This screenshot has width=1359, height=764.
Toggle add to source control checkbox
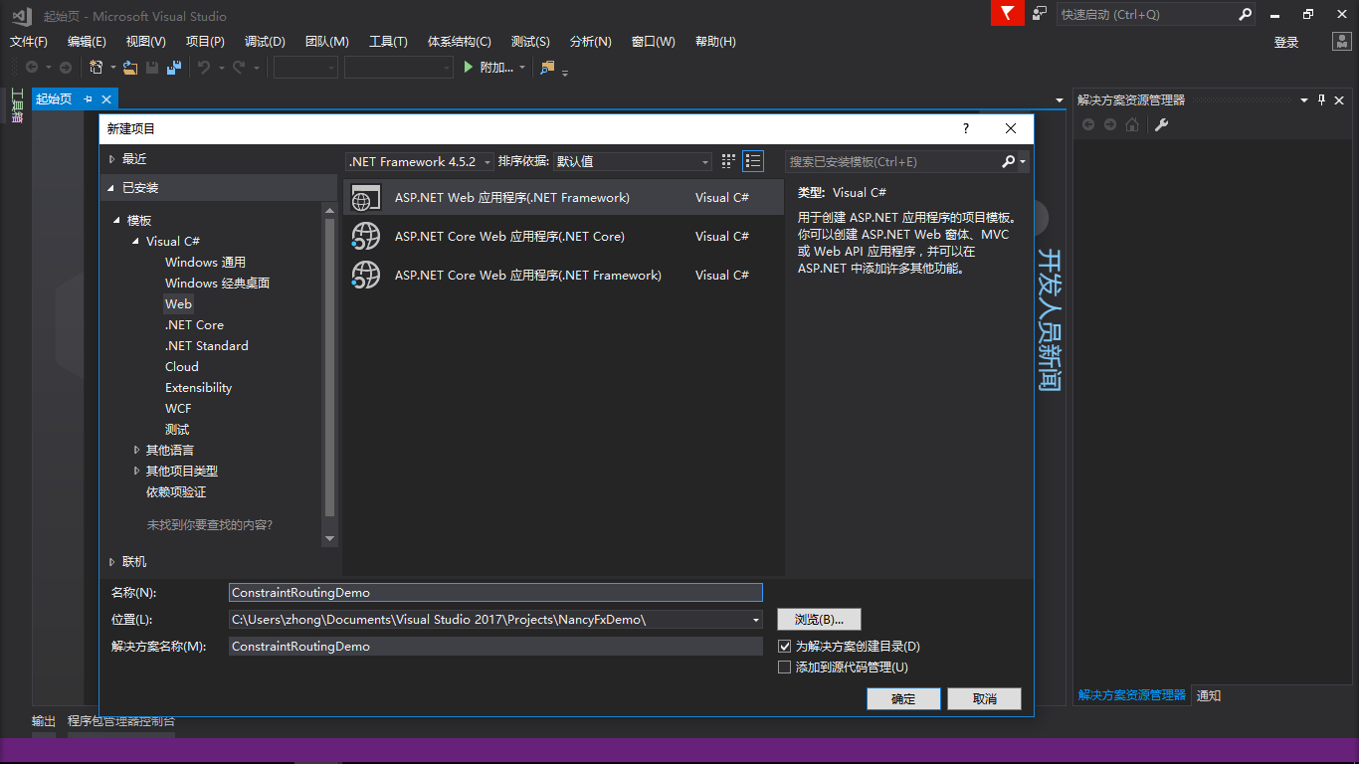(x=784, y=668)
